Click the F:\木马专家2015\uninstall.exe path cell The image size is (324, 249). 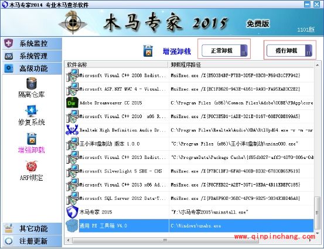pos(241,212)
